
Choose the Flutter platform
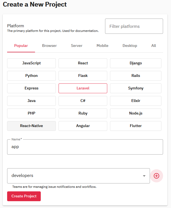[x=136, y=126]
